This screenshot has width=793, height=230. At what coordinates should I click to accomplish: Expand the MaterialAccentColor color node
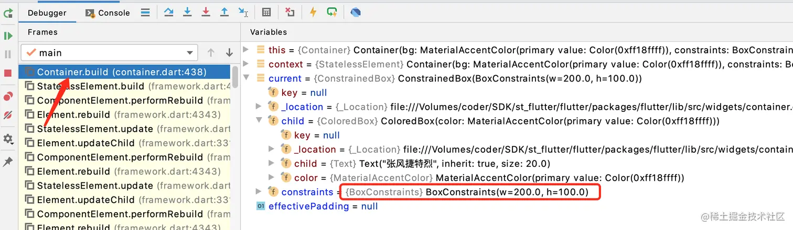click(x=272, y=178)
